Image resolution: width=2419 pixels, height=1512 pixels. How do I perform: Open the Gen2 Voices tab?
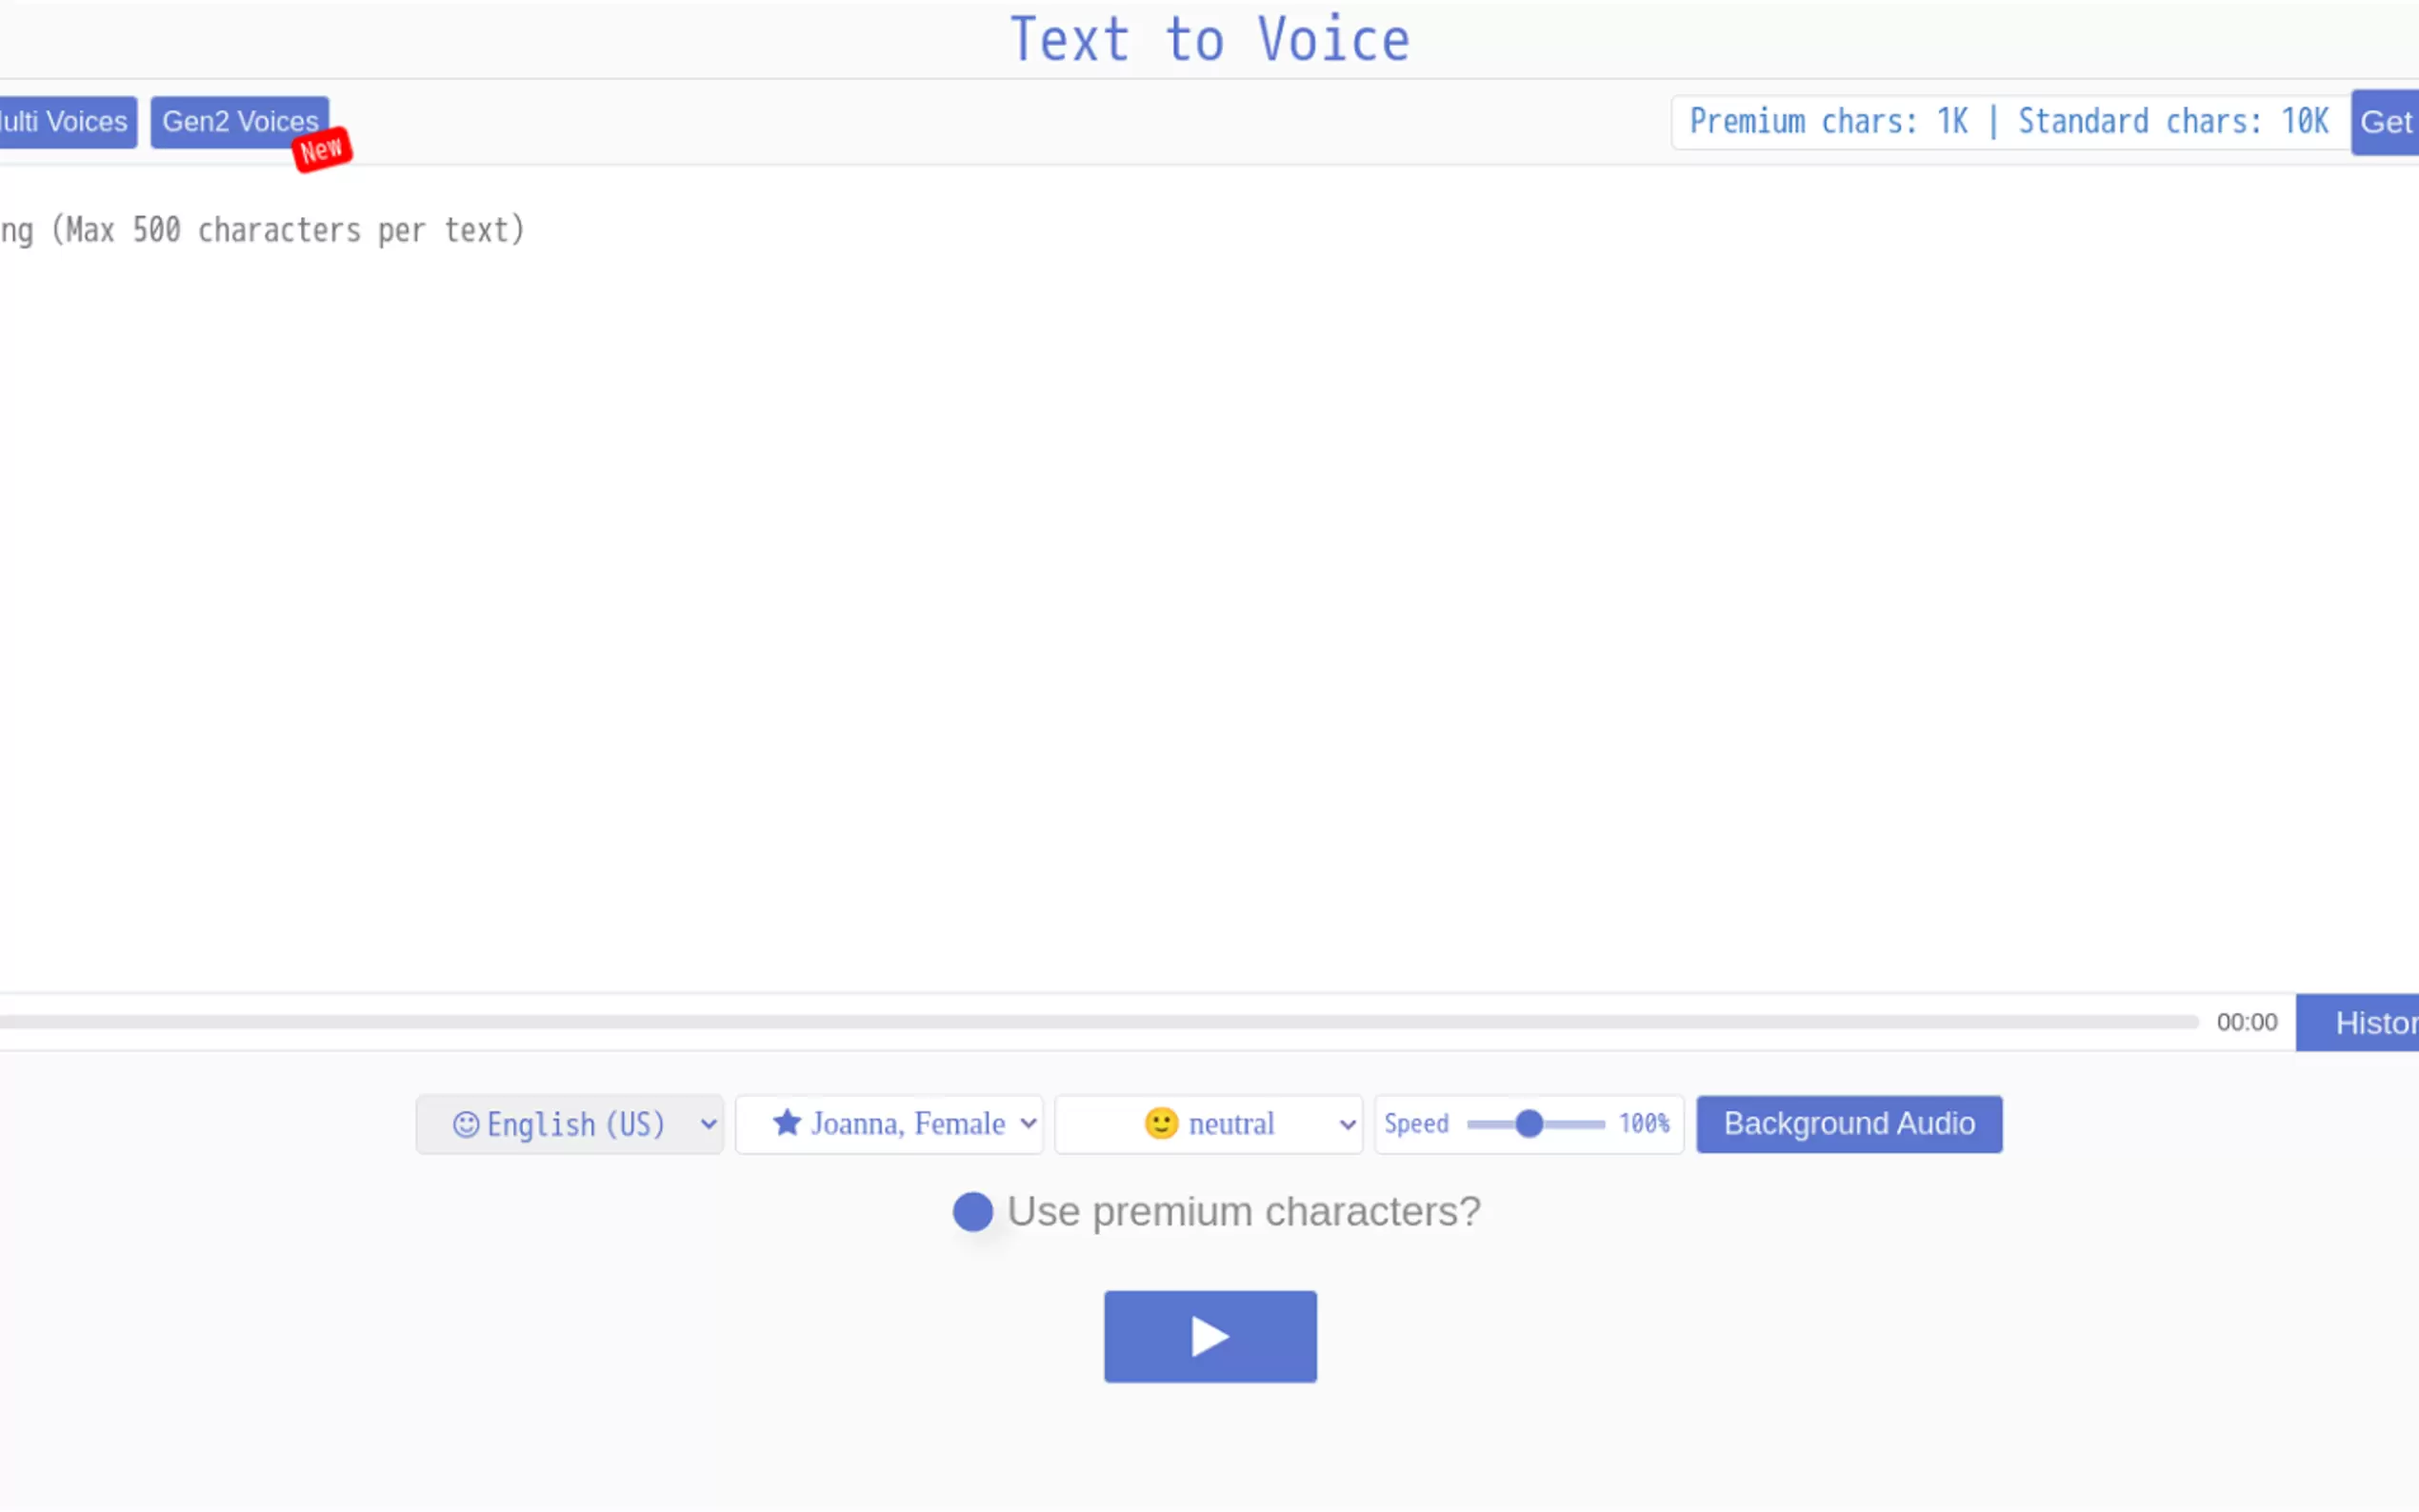pyautogui.click(x=239, y=122)
